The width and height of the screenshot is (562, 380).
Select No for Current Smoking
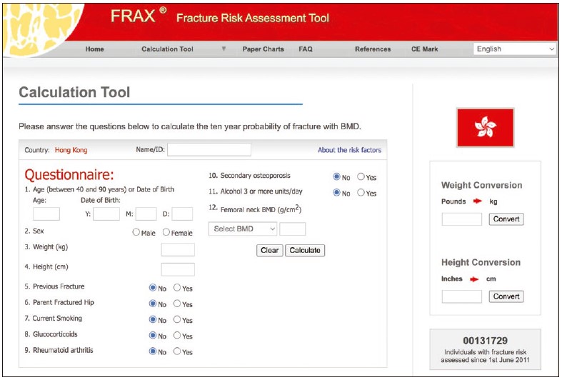(x=153, y=319)
